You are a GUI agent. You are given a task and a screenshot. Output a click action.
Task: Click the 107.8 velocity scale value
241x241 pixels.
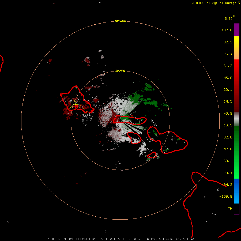click(x=227, y=30)
